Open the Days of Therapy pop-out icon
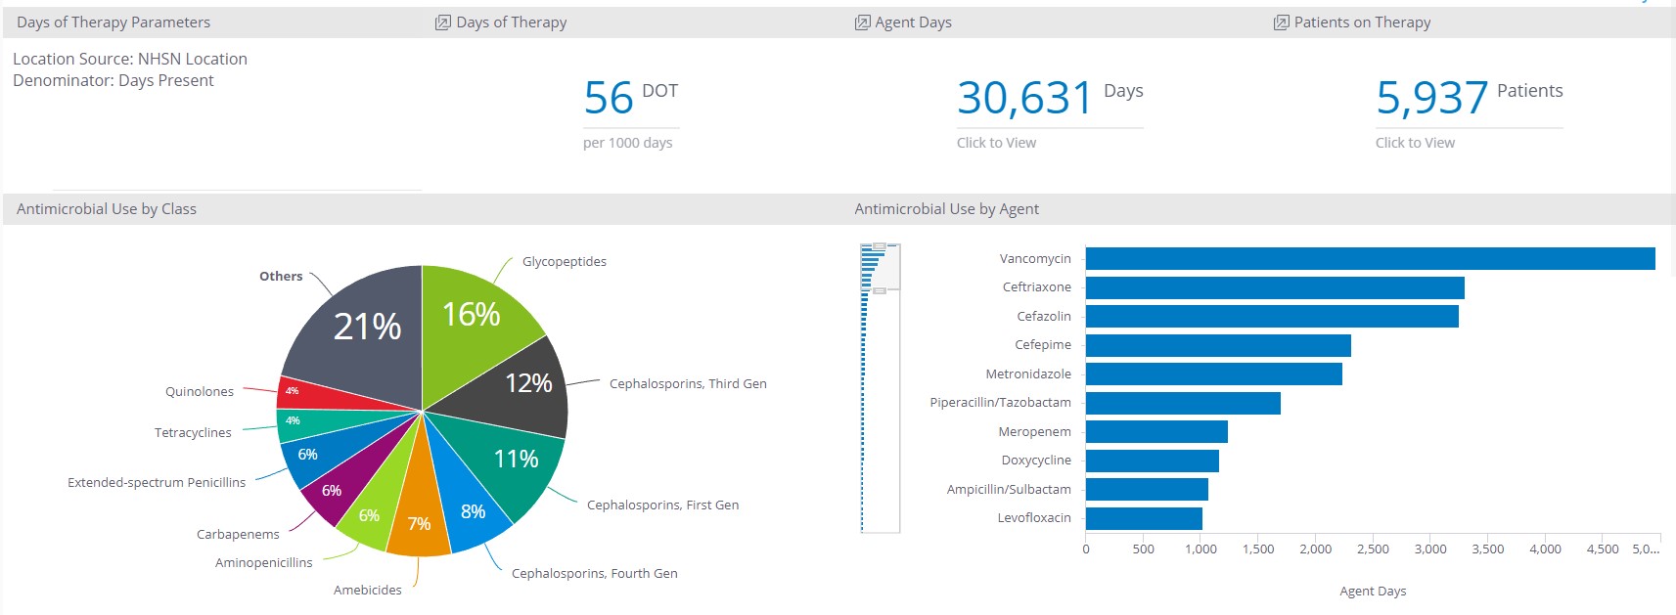Image resolution: width=1676 pixels, height=615 pixels. [442, 22]
